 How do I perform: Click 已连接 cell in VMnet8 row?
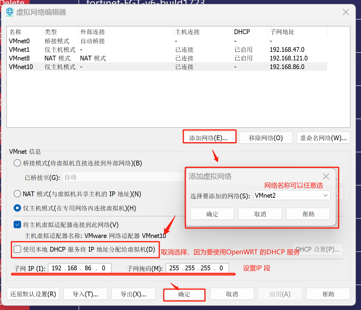(x=184, y=58)
